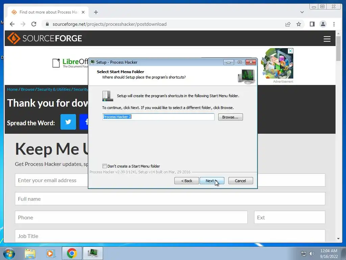Screen dimensions: 346x260
Task: Open the LibreOffice advertisement banner
Action: coord(70,63)
